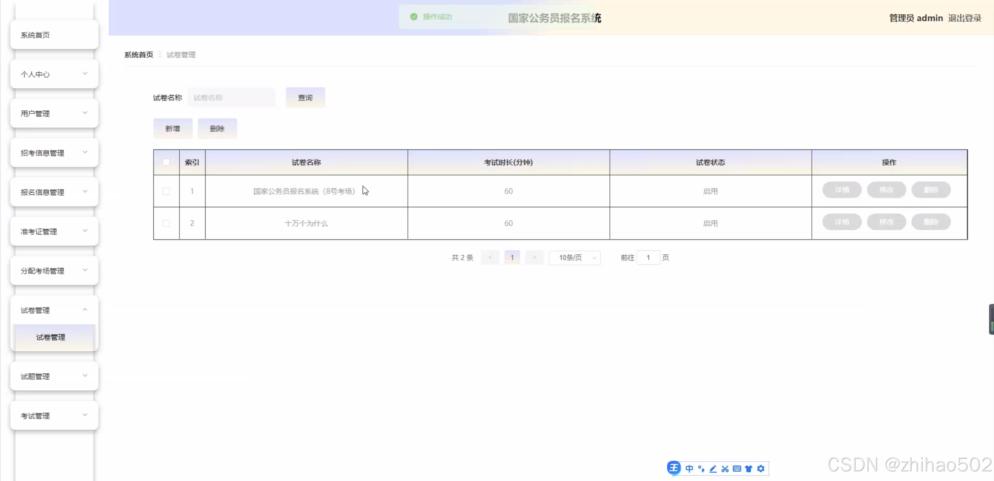Click the 查询 search button

(x=305, y=97)
